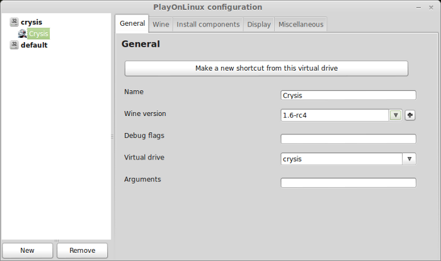Open the Virtual drive dropdown arrow
This screenshot has height=261, width=441.
tap(409, 159)
